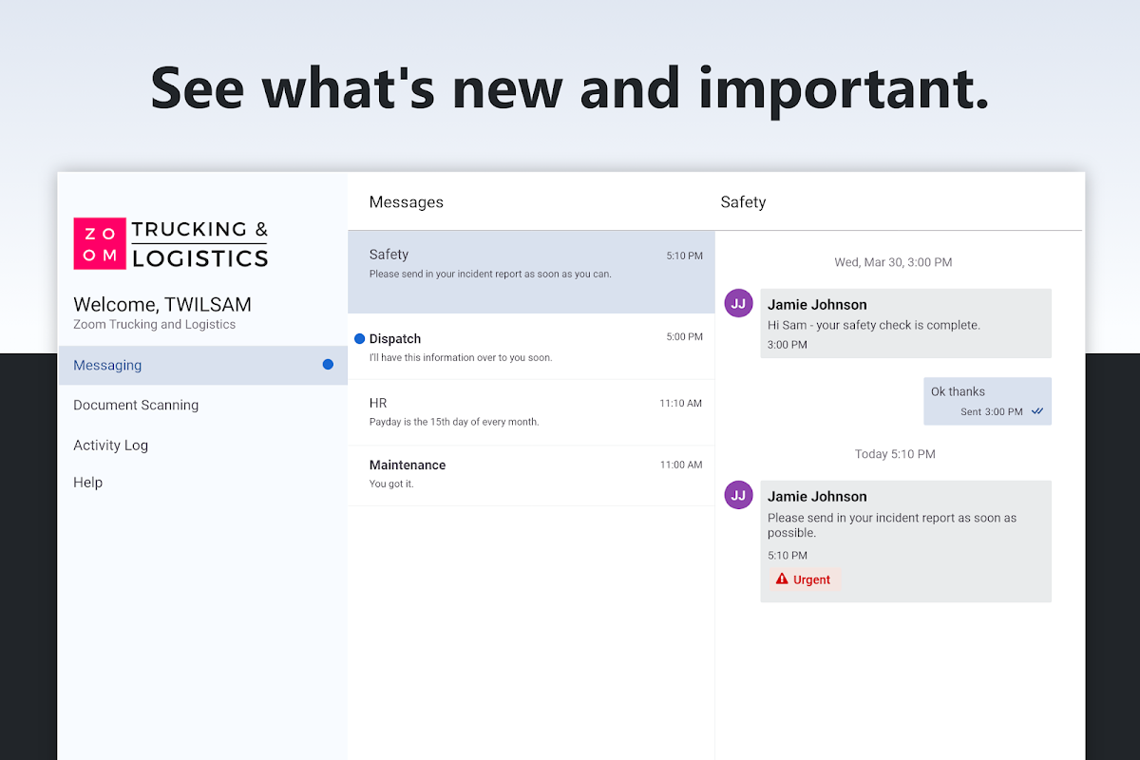Open the Dispatch message thread

point(531,347)
